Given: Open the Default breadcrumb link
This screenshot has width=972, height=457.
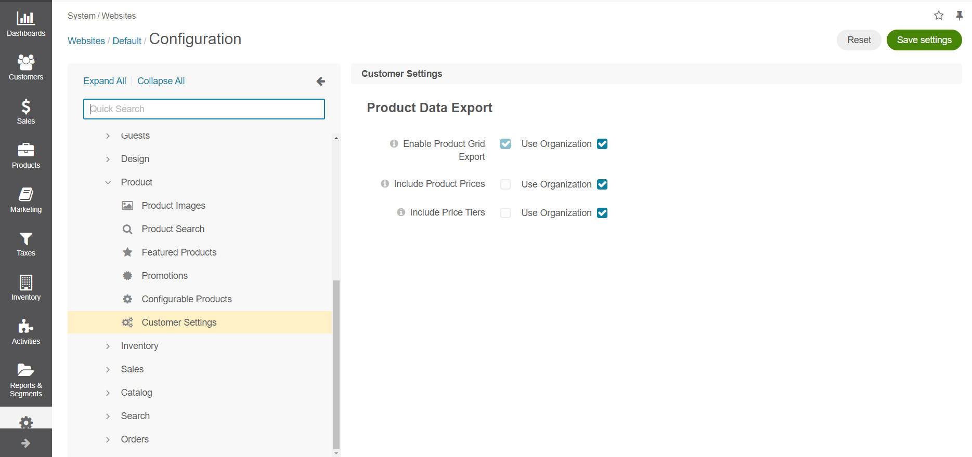Looking at the screenshot, I should tap(127, 41).
